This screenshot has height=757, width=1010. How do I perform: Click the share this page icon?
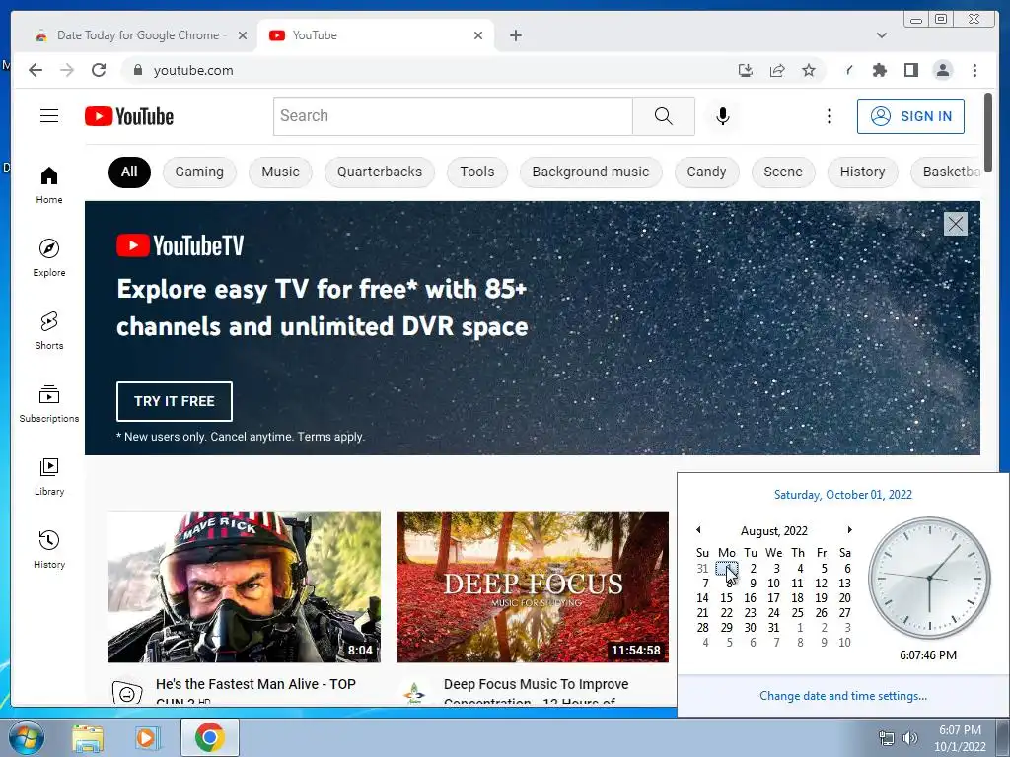[777, 70]
